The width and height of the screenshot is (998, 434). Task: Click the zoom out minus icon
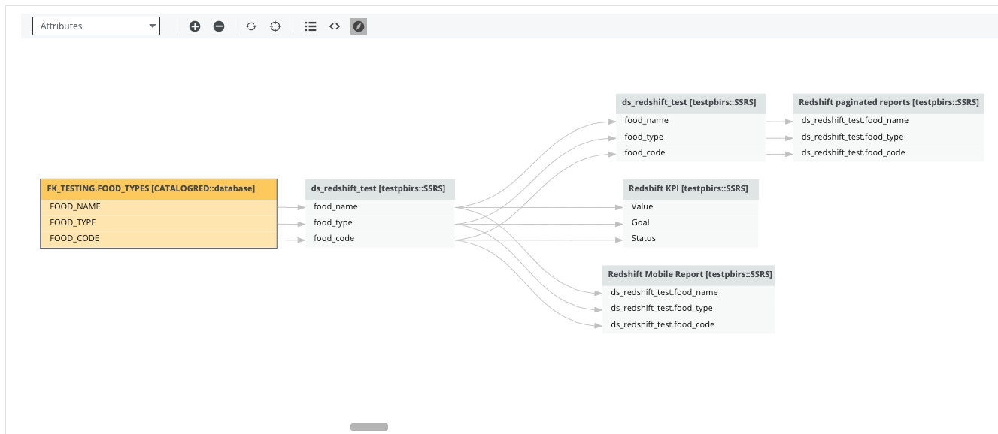pos(219,26)
